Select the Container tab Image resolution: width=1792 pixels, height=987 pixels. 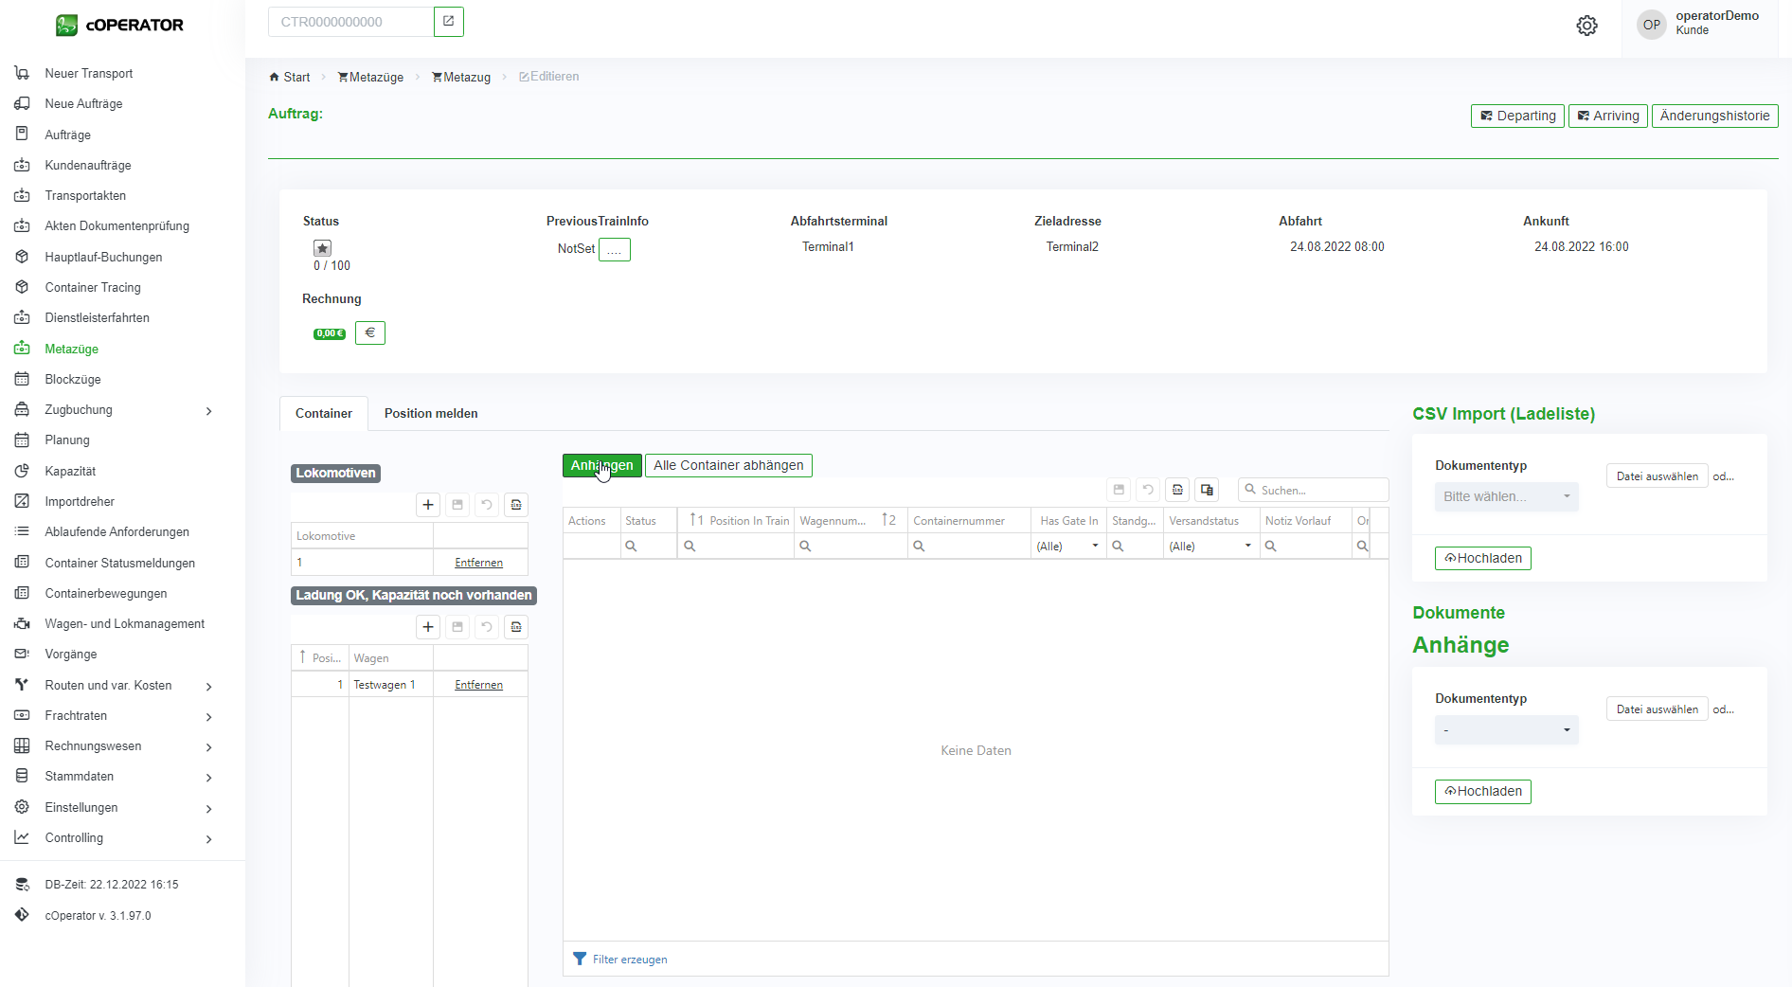[x=323, y=413]
